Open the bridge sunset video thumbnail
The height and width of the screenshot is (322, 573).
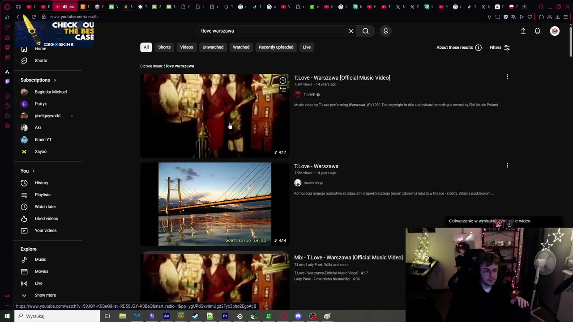coord(215,204)
